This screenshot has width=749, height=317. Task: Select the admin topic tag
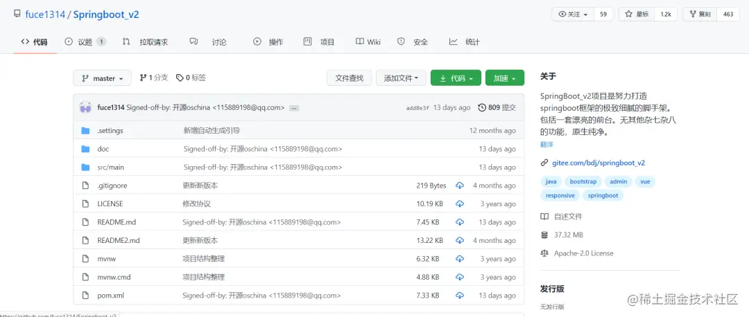[x=619, y=181]
